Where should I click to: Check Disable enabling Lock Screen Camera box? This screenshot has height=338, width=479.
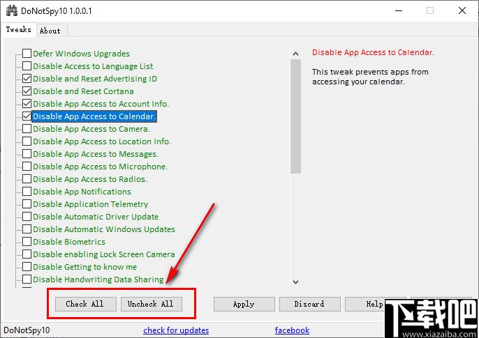point(27,254)
